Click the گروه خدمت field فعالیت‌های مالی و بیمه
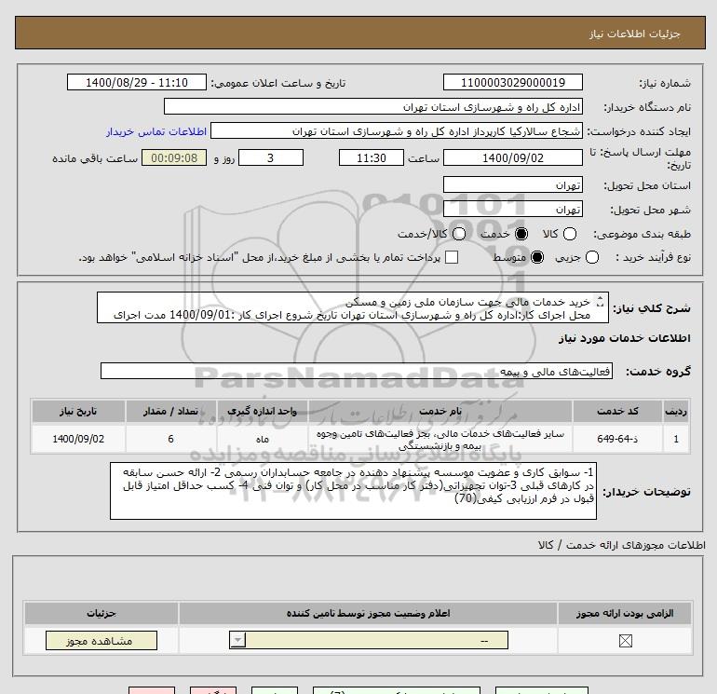Image resolution: width=717 pixels, height=694 pixels. (x=357, y=371)
